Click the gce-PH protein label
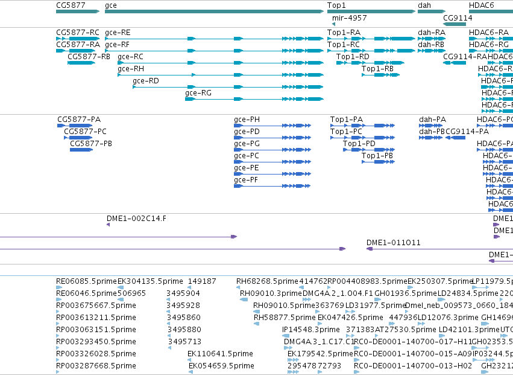 (247, 120)
